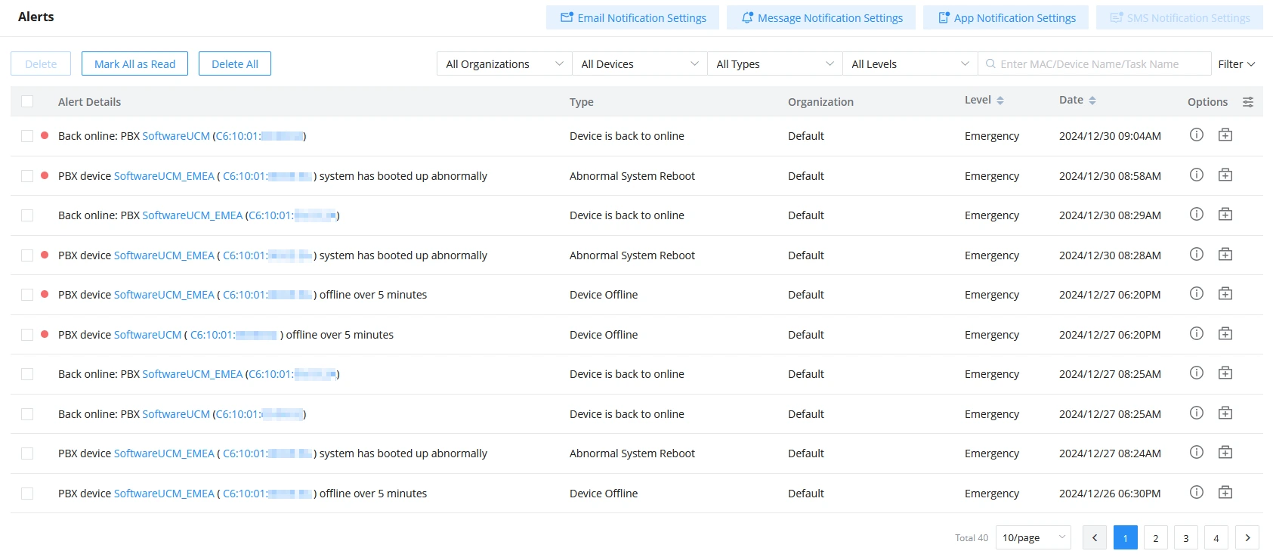Go to page 3
This screenshot has width=1273, height=554.
(x=1186, y=537)
